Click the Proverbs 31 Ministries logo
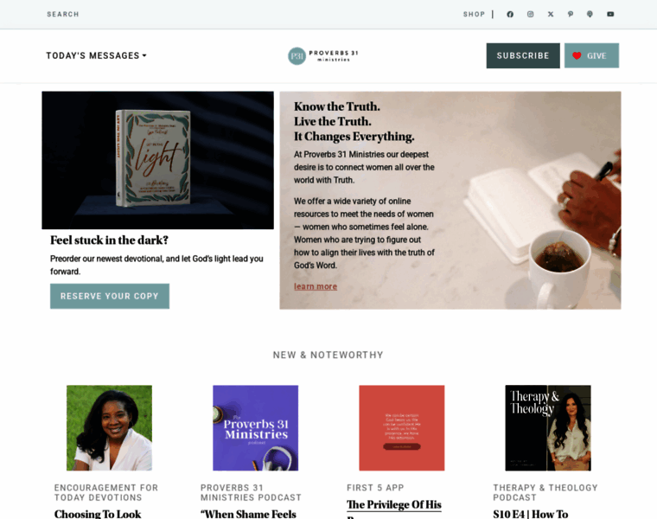The image size is (657, 519). tap(323, 55)
